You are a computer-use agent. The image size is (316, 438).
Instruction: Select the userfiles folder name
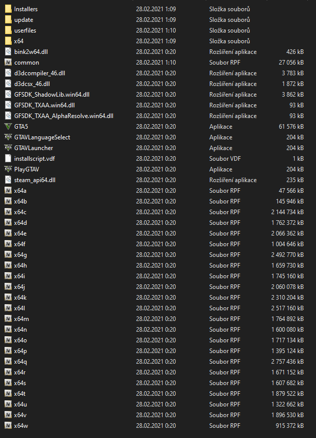tap(25, 31)
